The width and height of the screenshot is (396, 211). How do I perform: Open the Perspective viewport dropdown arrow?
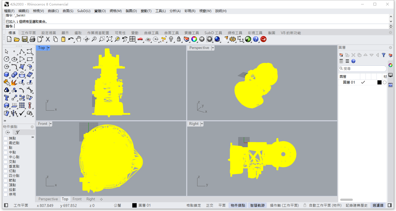213,48
